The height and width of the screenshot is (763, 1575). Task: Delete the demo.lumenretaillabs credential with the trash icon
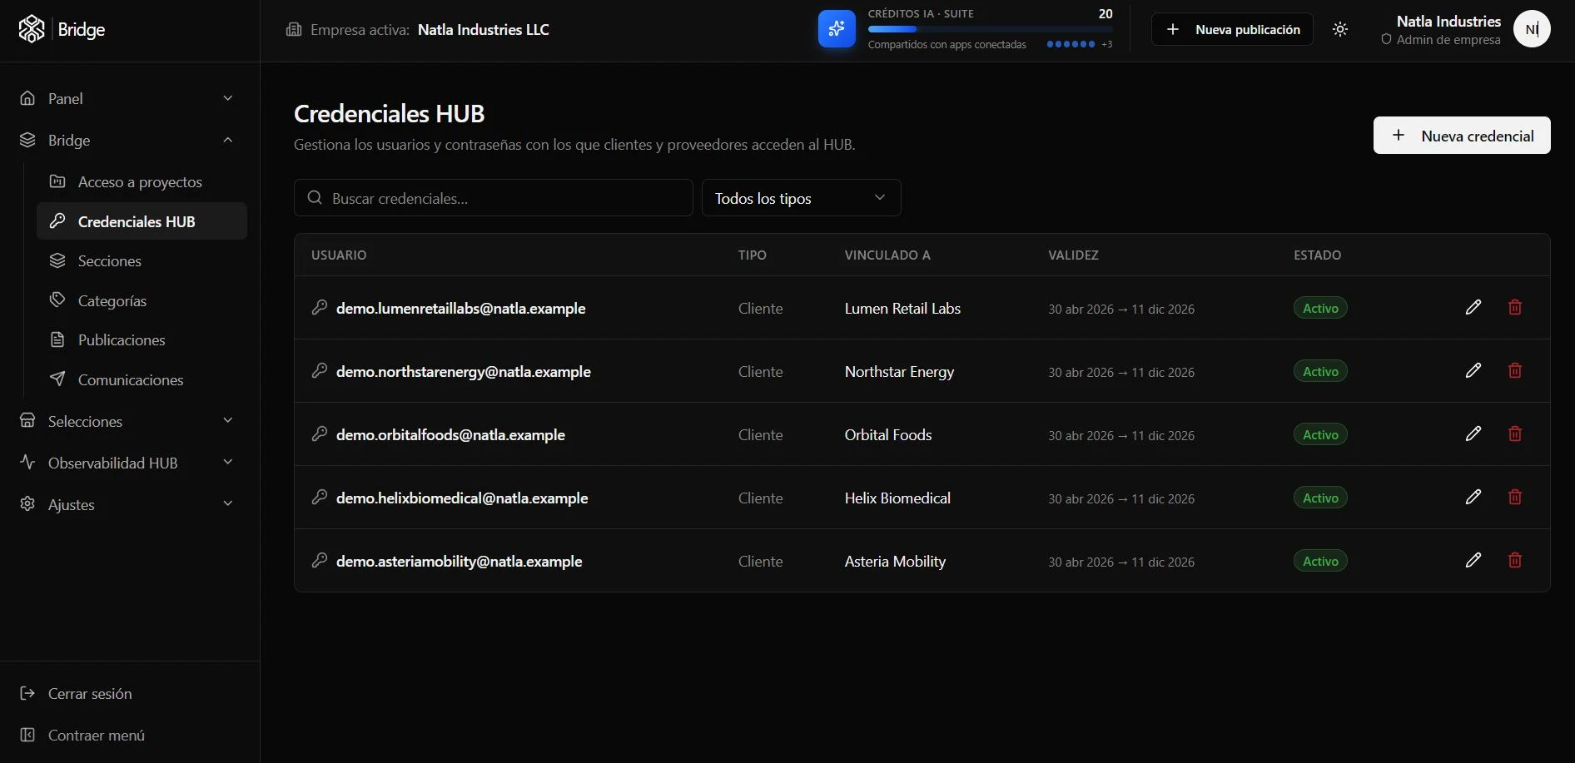(x=1515, y=307)
